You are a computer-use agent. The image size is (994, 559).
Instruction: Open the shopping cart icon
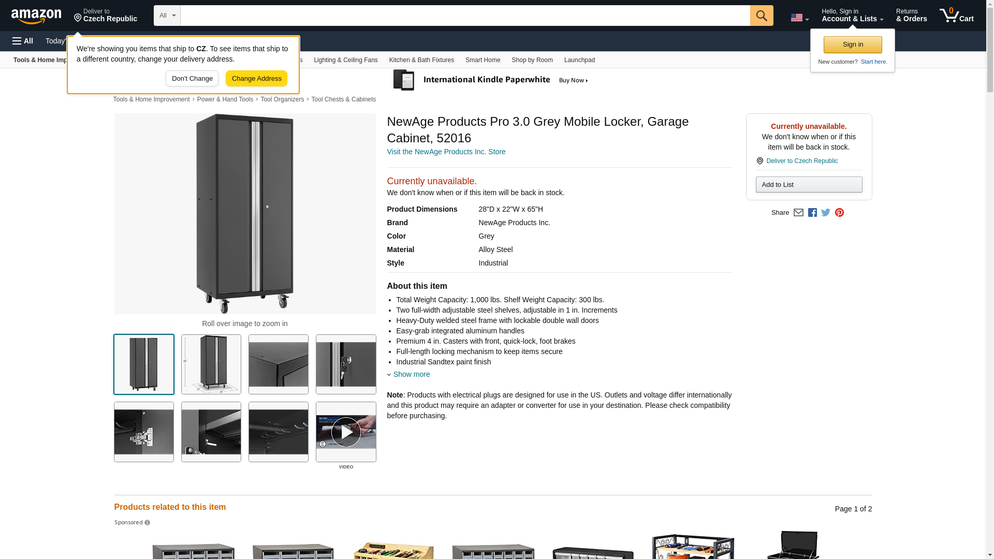[956, 16]
